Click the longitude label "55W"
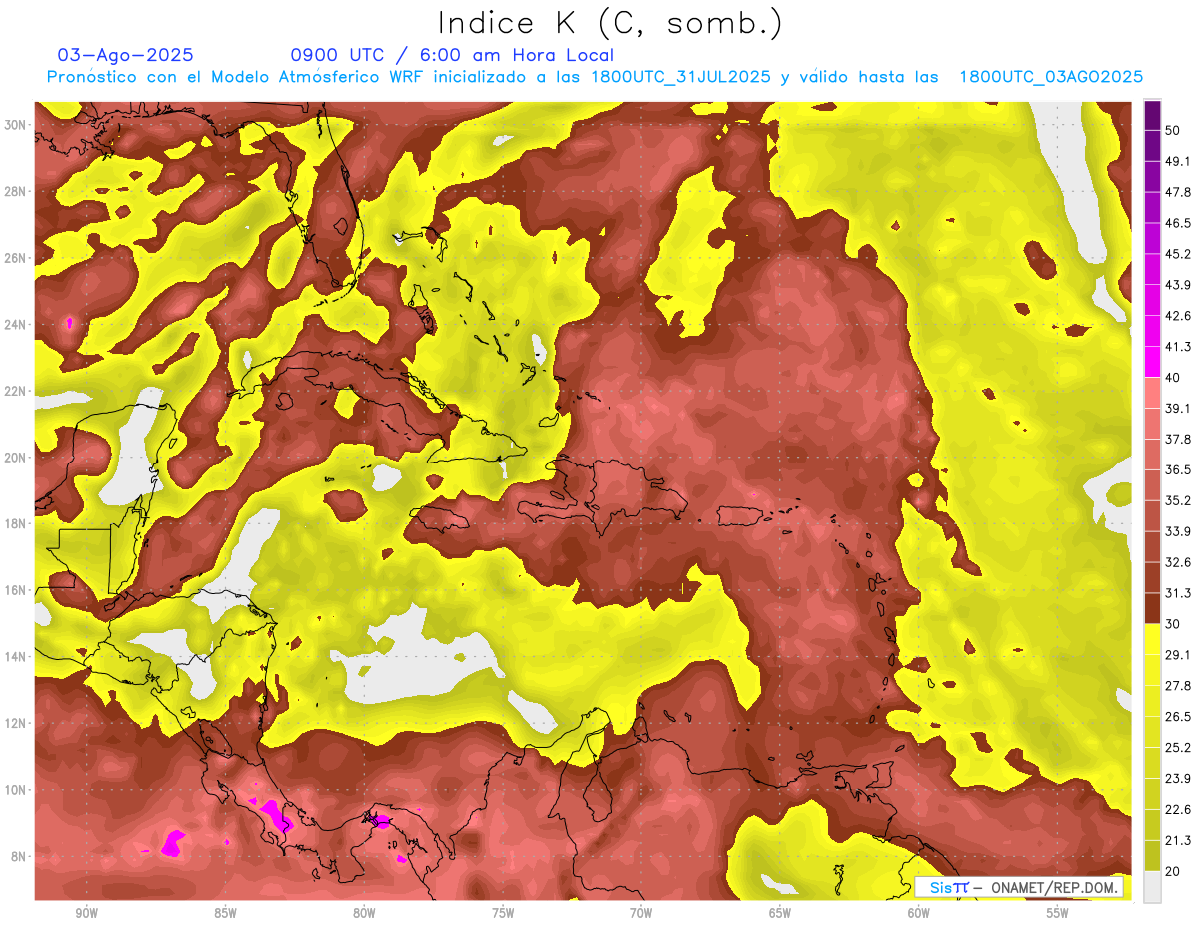 tap(1058, 913)
